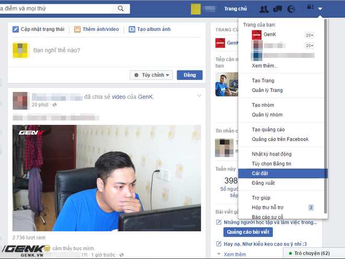The image size is (345, 259).
Task: Click the message sender avatar under Tin nhắn
Action: 224,148
